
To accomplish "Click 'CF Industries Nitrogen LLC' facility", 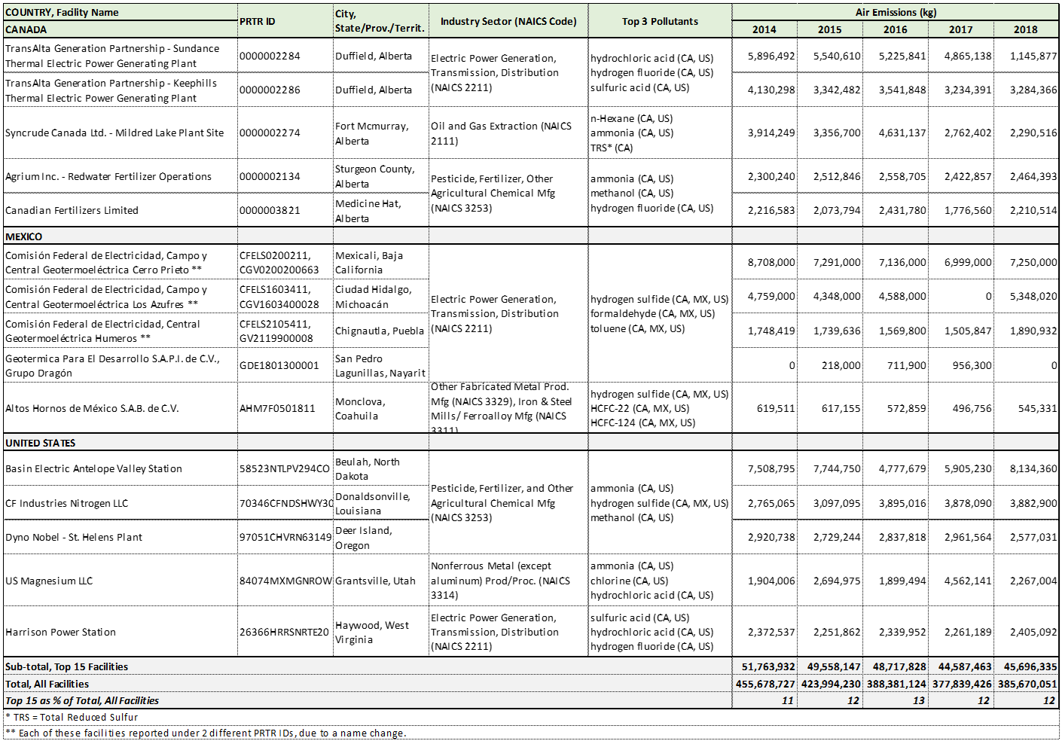I will [x=66, y=503].
